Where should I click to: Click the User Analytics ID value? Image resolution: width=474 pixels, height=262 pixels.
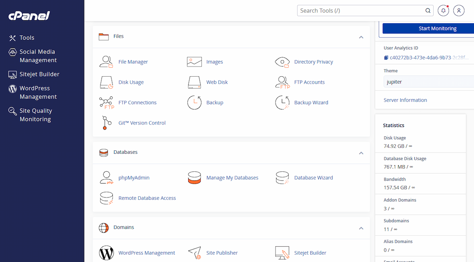[x=429, y=58]
